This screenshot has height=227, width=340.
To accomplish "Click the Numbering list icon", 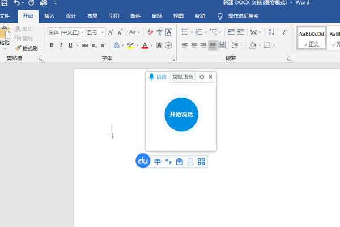I will (x=199, y=32).
